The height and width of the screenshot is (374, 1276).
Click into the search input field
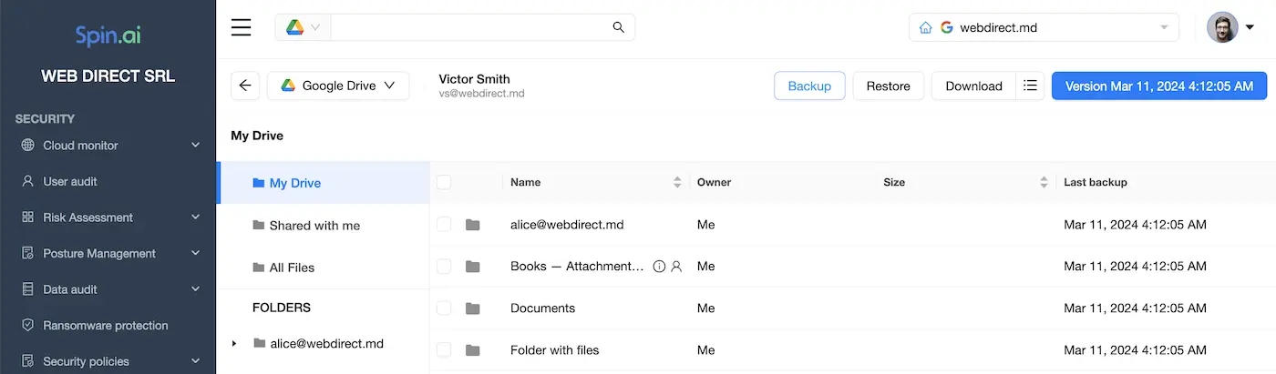(x=469, y=27)
